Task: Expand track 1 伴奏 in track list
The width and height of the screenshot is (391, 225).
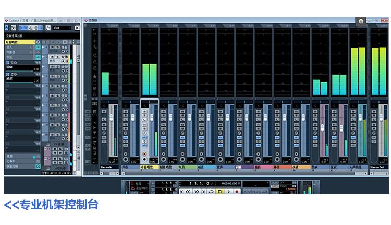Action: [43, 47]
